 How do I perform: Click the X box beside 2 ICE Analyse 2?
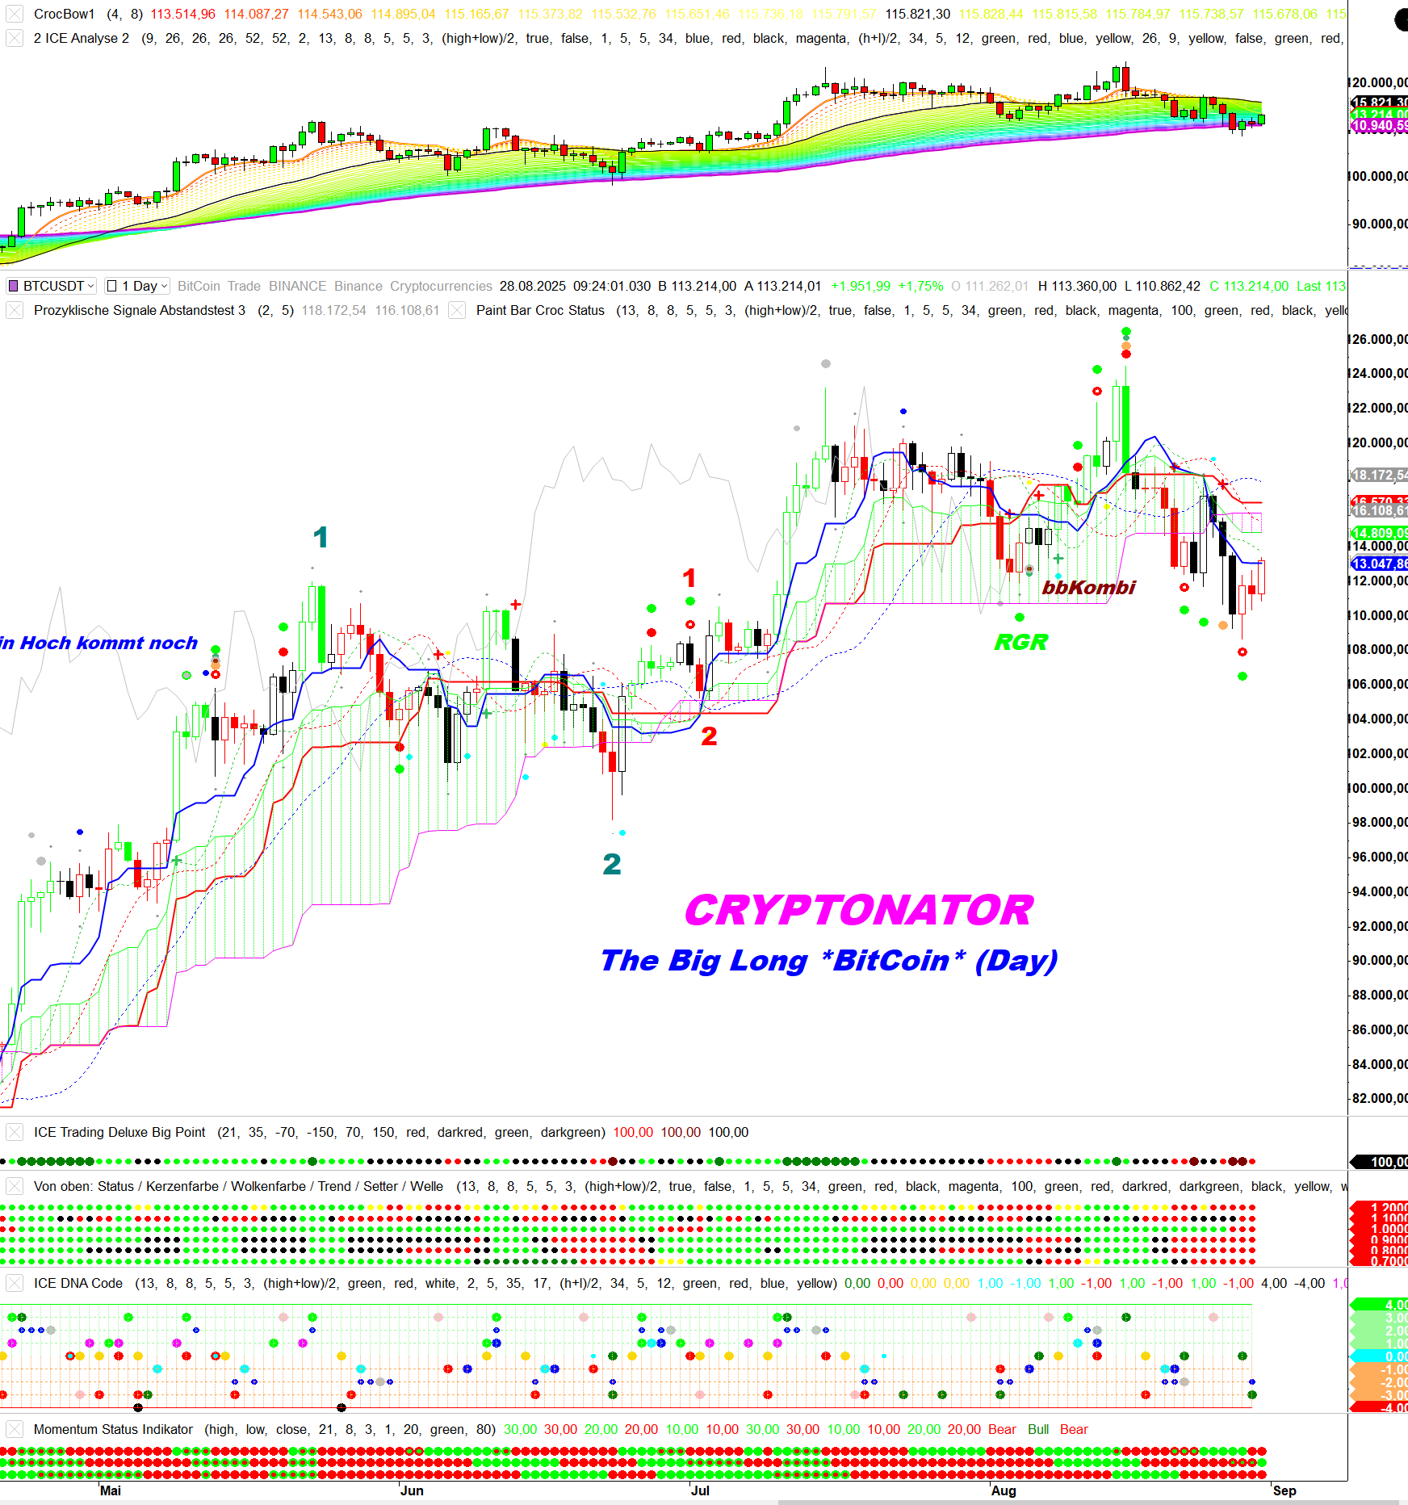pos(14,38)
